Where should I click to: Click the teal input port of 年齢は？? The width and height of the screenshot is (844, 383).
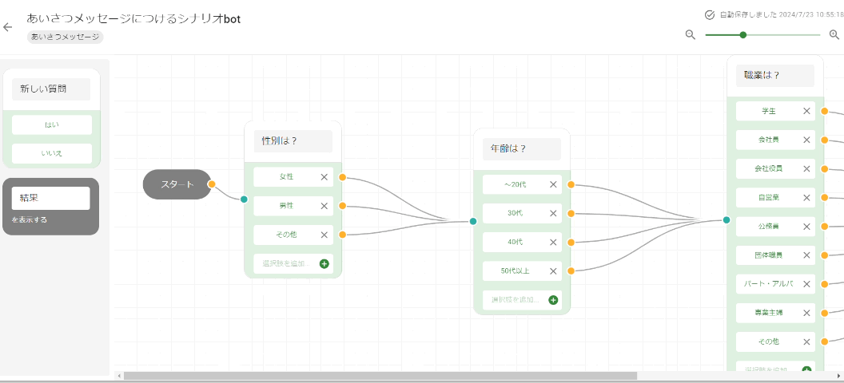[473, 221]
